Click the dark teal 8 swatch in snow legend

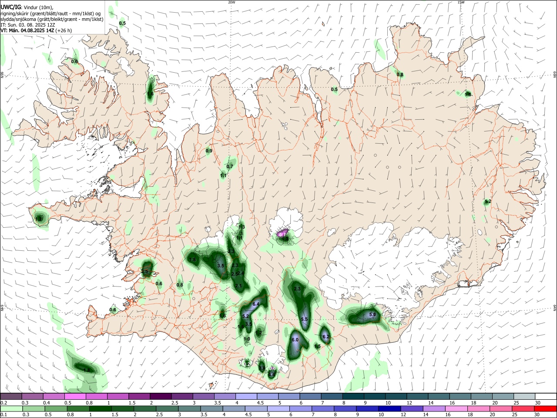(x=353, y=396)
